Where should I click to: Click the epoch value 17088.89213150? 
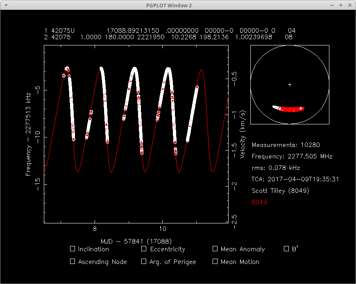click(x=133, y=31)
